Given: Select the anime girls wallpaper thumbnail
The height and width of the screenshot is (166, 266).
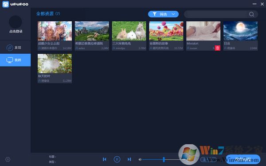Looking at the screenshot, I should 55,31.
